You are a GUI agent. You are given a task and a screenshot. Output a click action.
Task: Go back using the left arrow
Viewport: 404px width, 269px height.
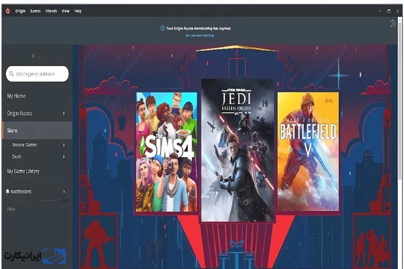[33, 56]
